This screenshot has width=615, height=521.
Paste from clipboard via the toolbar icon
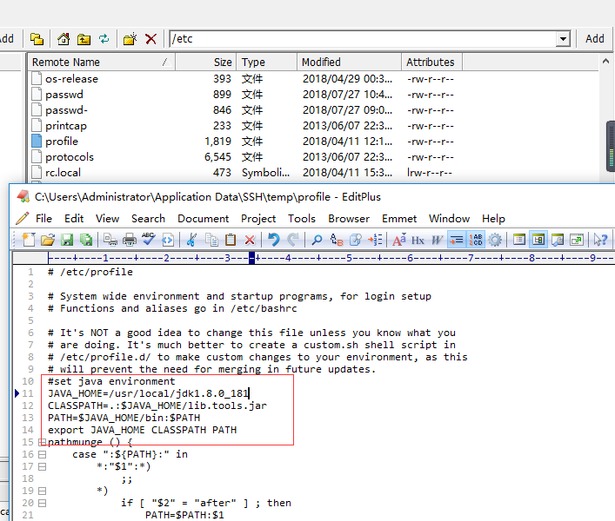[231, 240]
